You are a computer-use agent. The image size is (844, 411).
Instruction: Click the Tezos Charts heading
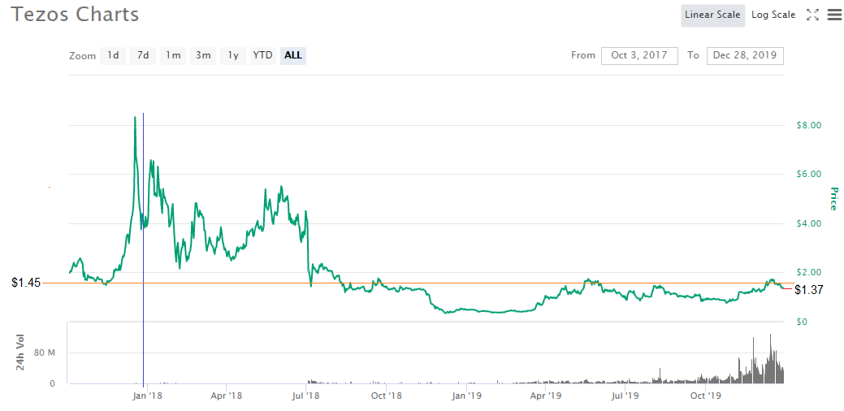pos(75,15)
